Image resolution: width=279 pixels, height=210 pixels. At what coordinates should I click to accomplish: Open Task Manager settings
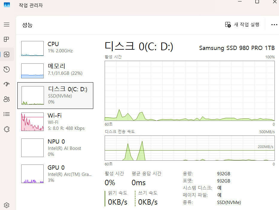(7, 205)
